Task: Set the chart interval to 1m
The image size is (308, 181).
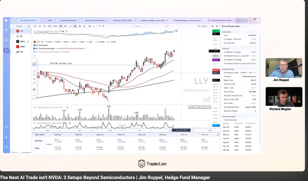Action: coord(40,26)
